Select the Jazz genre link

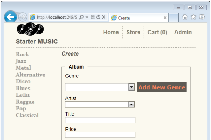coord(21,61)
